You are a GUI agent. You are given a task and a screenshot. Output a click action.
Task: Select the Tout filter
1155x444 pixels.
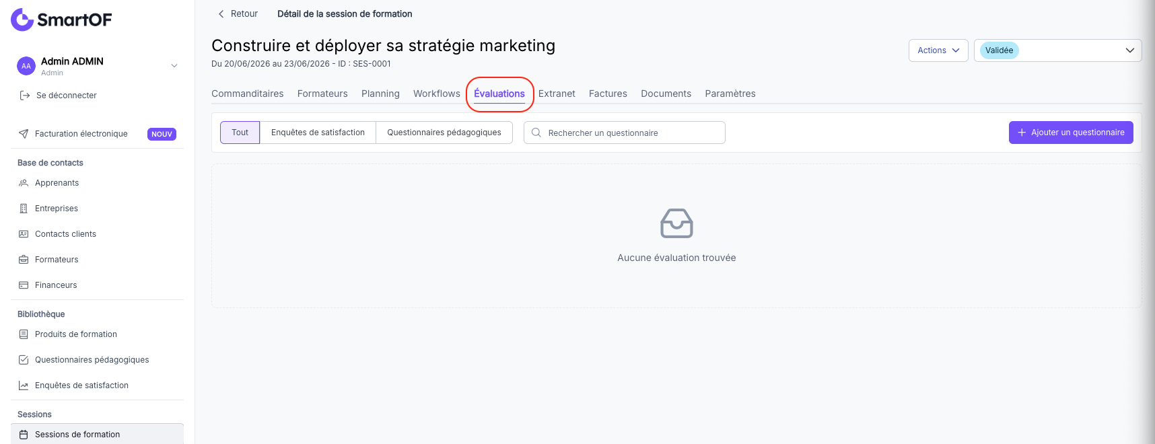240,133
